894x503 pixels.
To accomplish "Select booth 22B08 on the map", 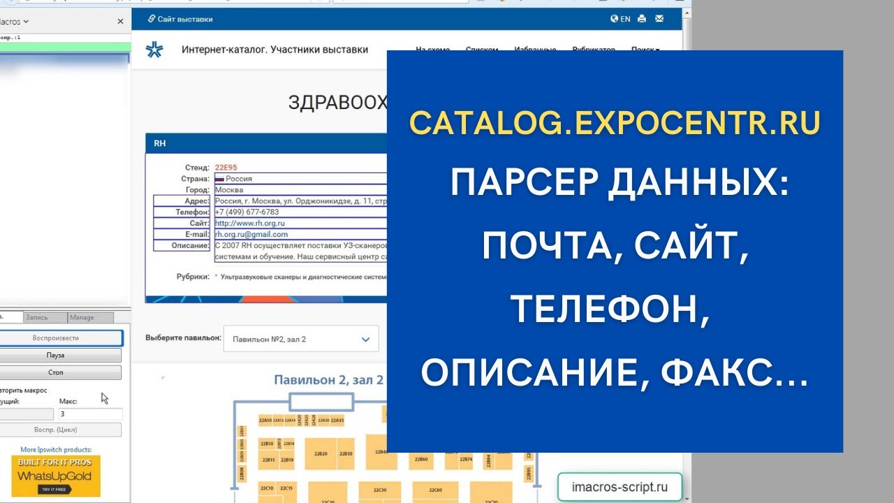I will pos(242,474).
